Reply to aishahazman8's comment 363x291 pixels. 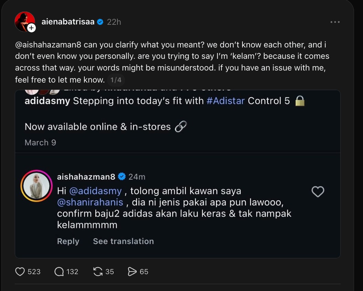coord(68,241)
